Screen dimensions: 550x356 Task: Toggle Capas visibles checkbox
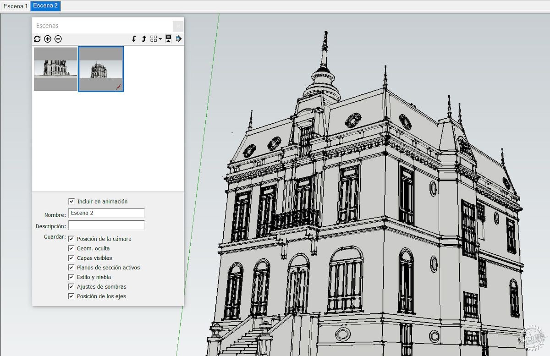[x=71, y=258]
